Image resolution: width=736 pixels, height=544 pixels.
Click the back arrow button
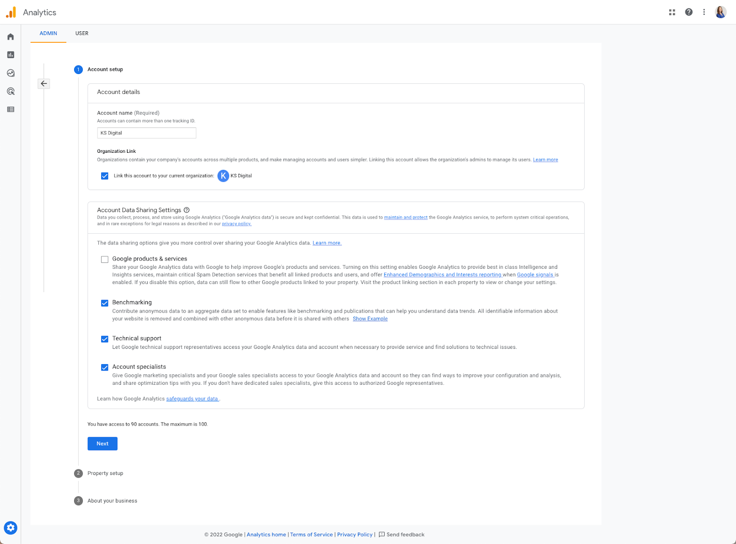coord(44,83)
